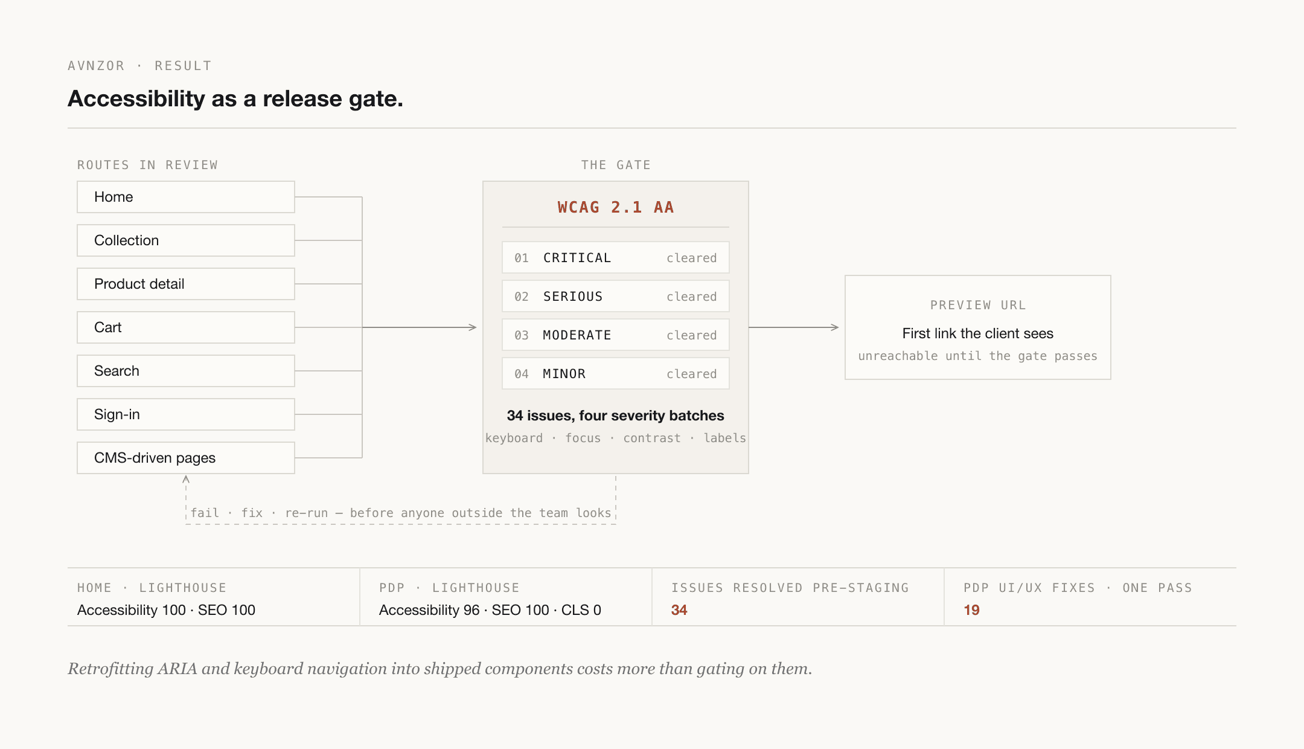Click the 03 MODERATE severity row
The image size is (1304, 749).
[616, 335]
